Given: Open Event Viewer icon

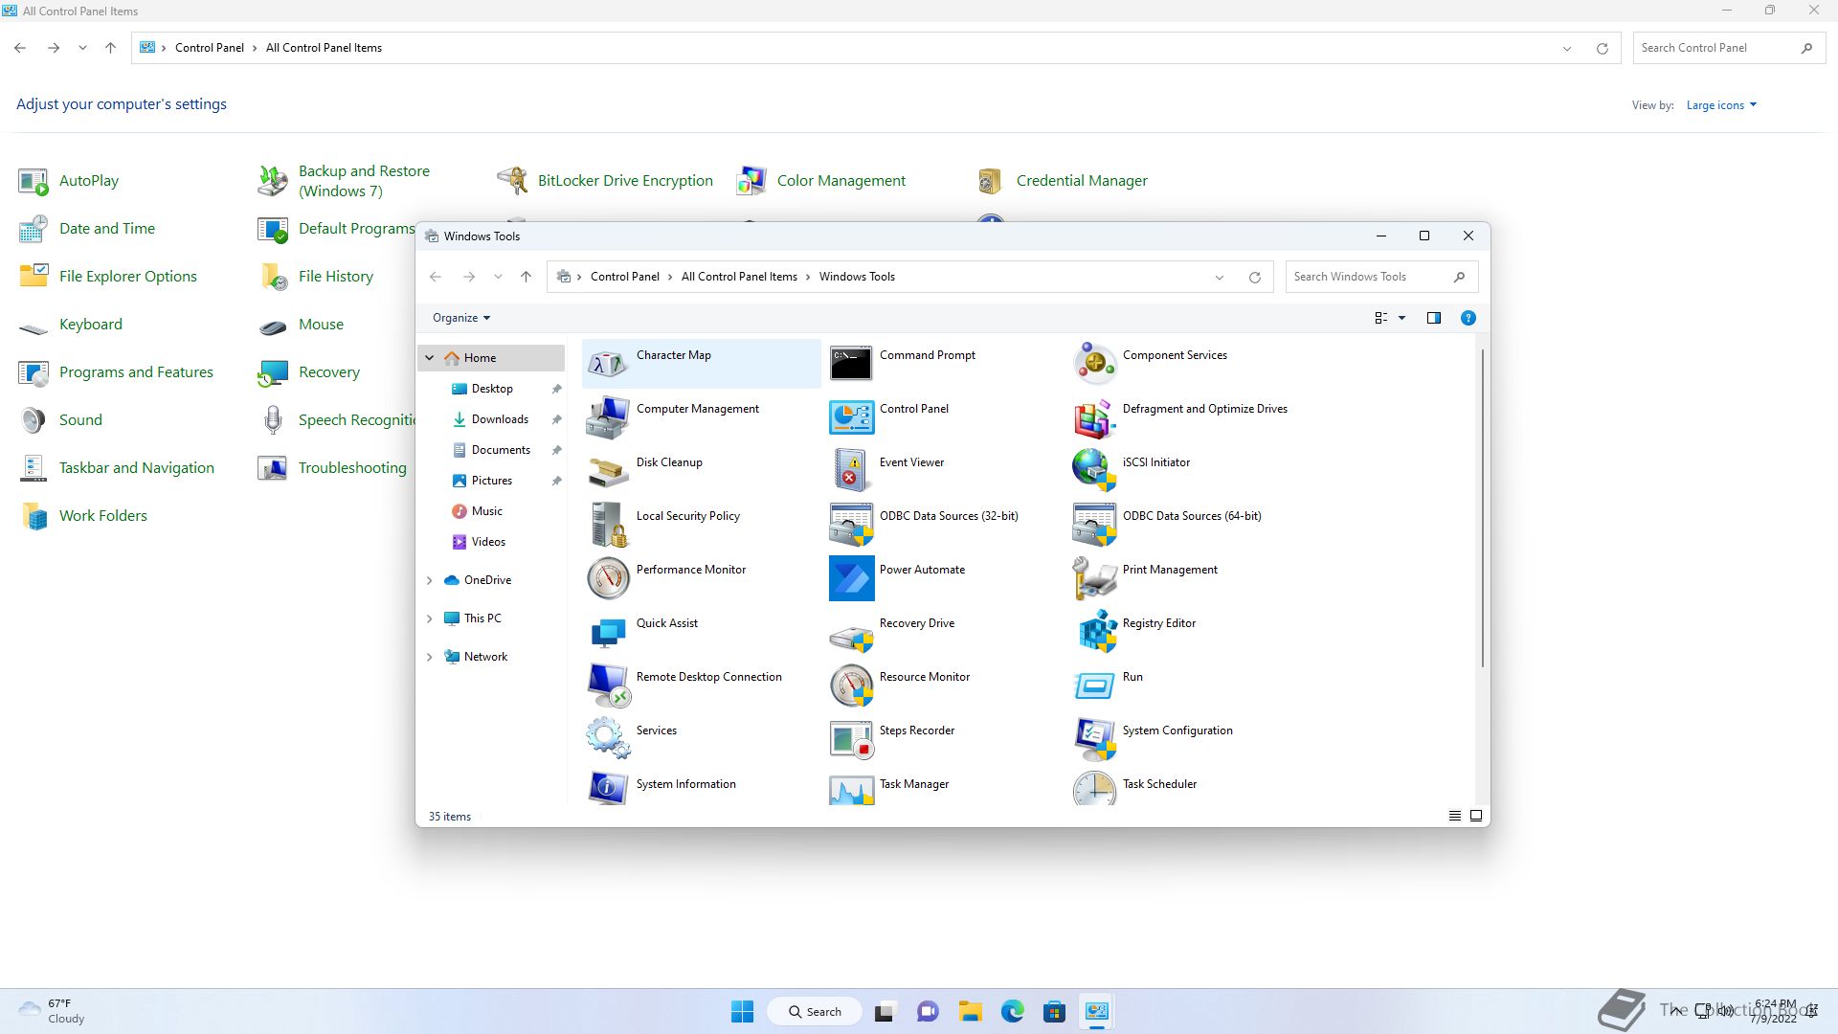Looking at the screenshot, I should pyautogui.click(x=851, y=471).
